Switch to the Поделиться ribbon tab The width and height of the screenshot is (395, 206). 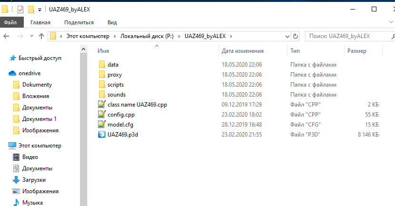click(x=79, y=22)
